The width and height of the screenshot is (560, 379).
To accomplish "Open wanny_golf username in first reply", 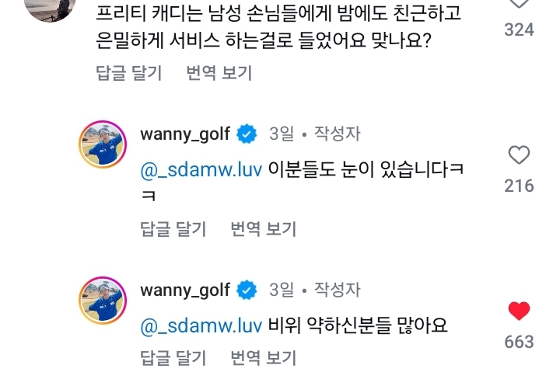I will pyautogui.click(x=185, y=134).
